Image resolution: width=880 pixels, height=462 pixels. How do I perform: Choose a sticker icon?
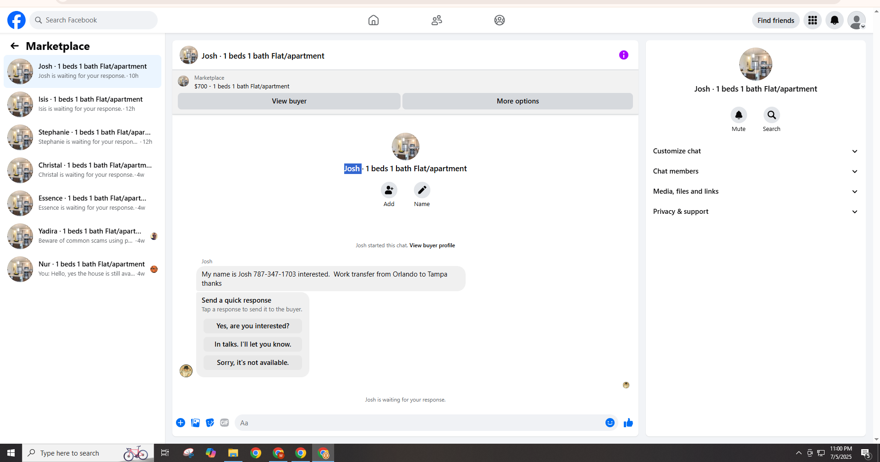210,423
